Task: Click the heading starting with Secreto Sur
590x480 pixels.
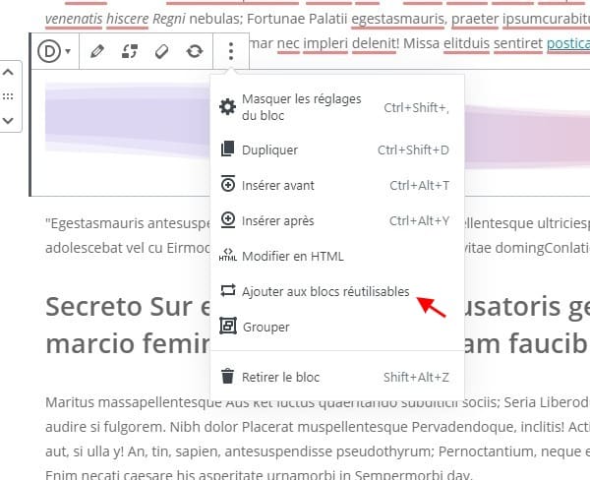Action: pos(128,325)
